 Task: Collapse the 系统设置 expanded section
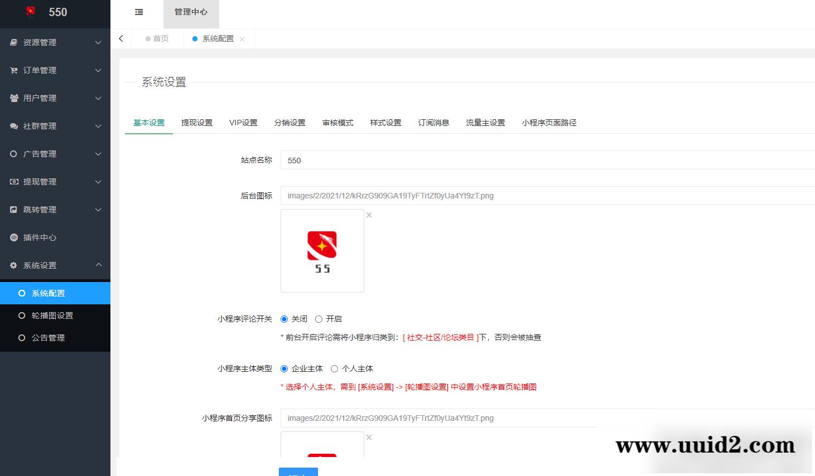tap(99, 265)
